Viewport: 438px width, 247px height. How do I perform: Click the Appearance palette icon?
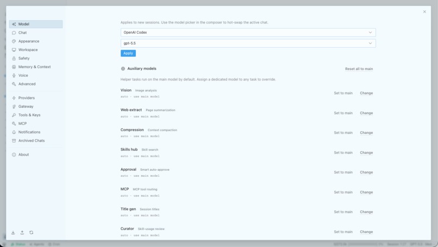[14, 41]
